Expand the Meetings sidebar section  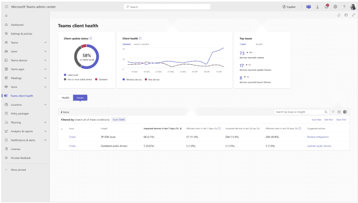pos(45,78)
